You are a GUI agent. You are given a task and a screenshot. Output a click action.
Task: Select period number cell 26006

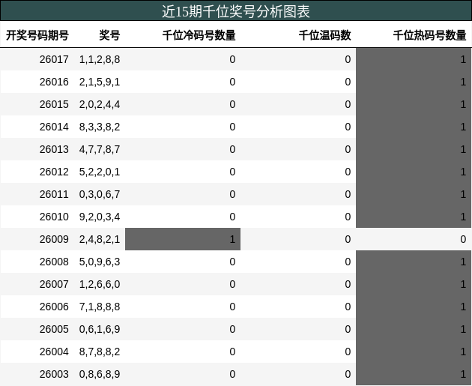(54, 307)
